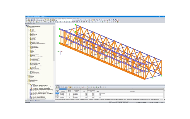This screenshot has height=119, width=190.
Task: Click 'Kartesisch' cell in table row 3
Action: [77, 96]
